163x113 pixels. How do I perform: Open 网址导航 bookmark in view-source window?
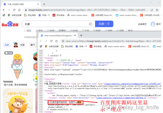coord(67,46)
